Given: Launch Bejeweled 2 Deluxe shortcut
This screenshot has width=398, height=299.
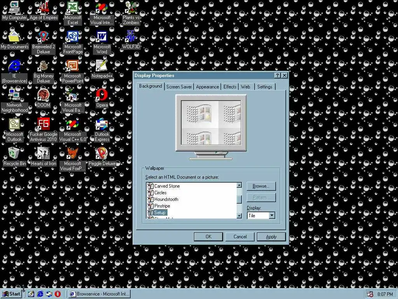Looking at the screenshot, I should point(44,42).
